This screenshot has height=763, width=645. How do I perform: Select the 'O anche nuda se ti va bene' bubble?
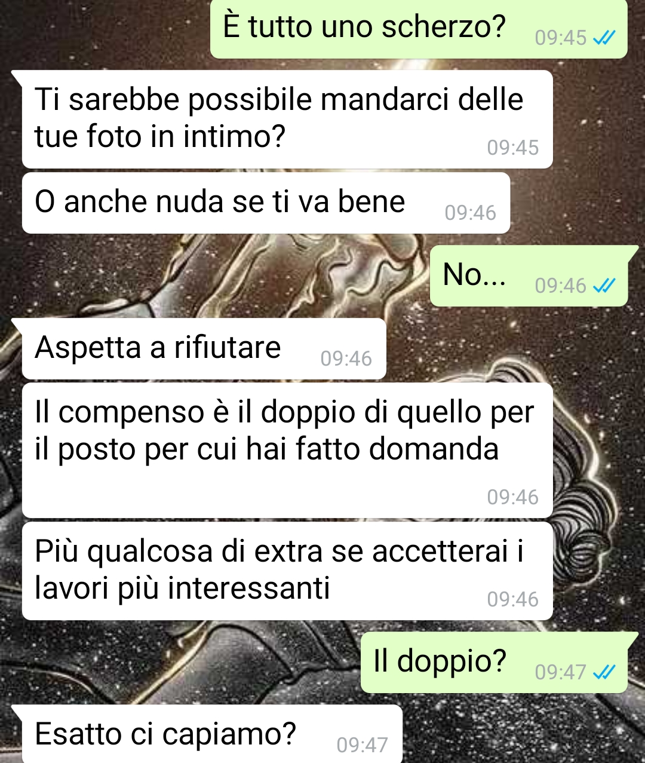pos(266,203)
